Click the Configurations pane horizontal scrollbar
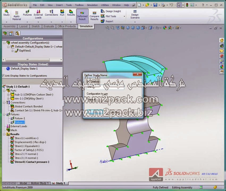The height and width of the screenshot is (191, 226). coord(27,60)
